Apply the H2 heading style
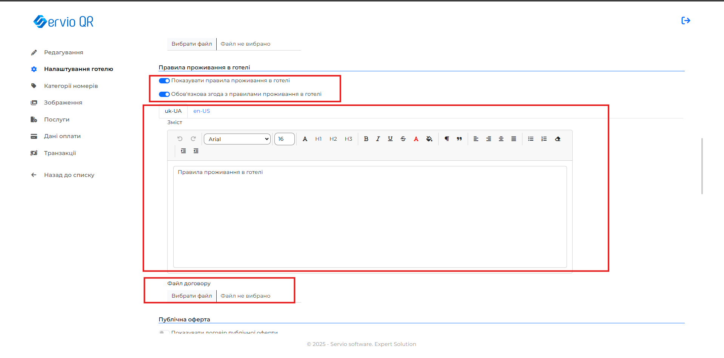Viewport: 724px width, 358px height. 333,139
